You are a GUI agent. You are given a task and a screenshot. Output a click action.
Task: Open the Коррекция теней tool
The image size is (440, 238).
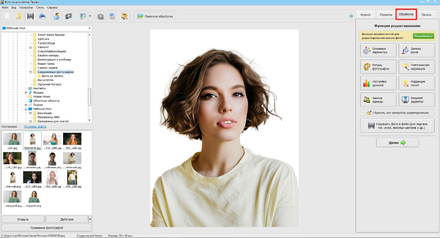417,83
